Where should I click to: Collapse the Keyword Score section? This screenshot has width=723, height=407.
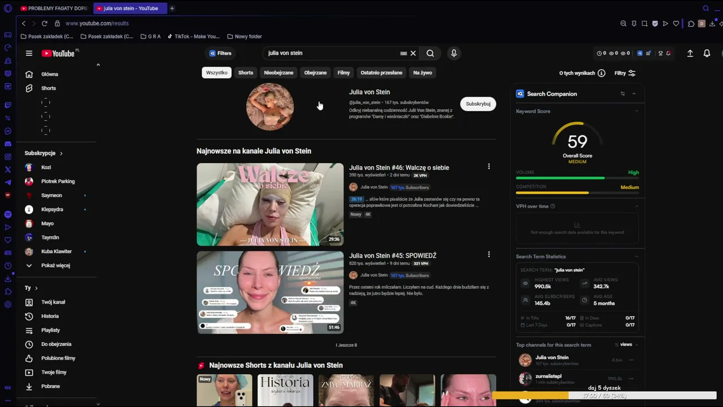637,111
